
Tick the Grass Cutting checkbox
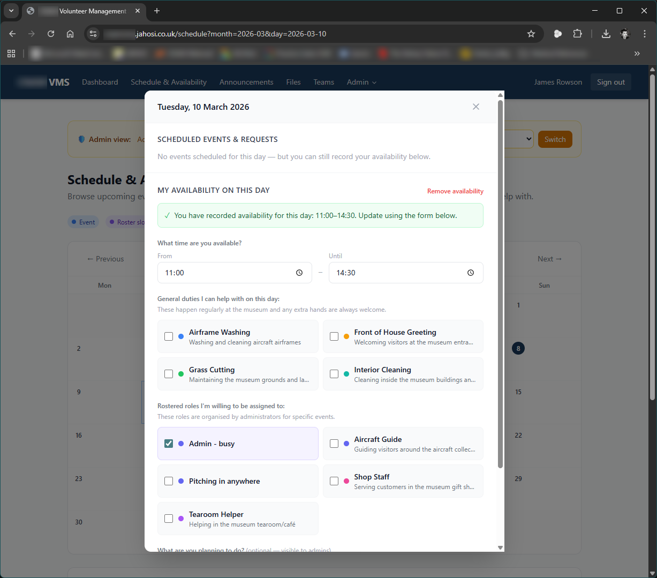[169, 374]
